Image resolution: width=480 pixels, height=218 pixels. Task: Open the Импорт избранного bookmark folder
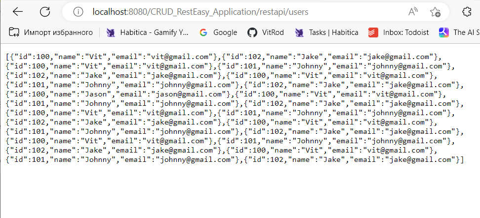point(51,32)
